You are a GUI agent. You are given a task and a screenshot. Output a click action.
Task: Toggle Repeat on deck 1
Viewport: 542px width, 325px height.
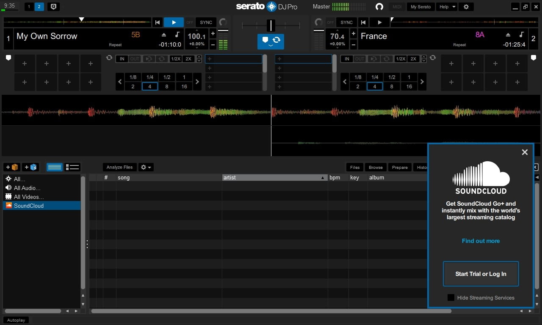[115, 45]
